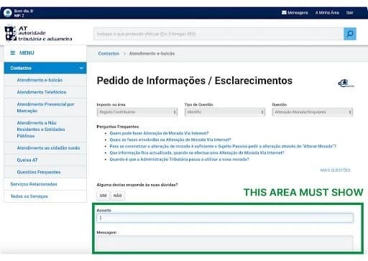
Task: Click the e-balcão logo icon beside title
Action: [x=346, y=83]
